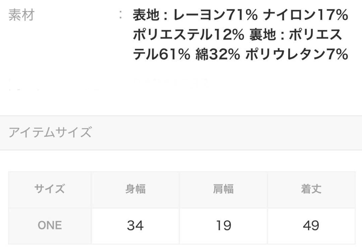The image size is (362, 247).
Task: Click the 肩幅 value 19 cell
Action: 223,226
